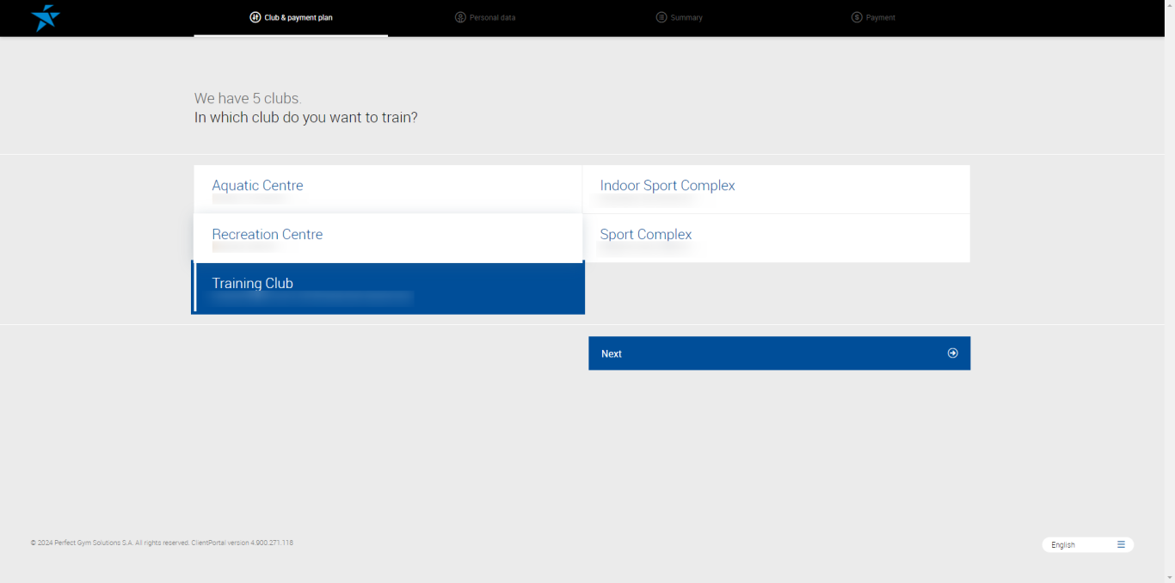1175x583 pixels.
Task: Click the Club & payment plan step icon
Action: pos(255,17)
